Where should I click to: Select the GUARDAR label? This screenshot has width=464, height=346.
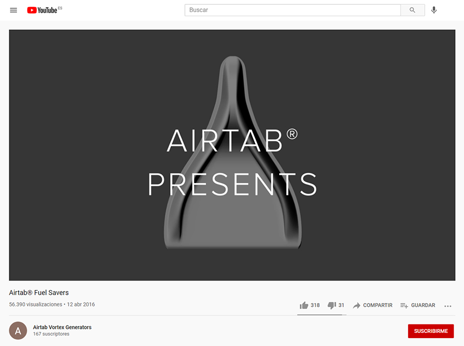[423, 305]
